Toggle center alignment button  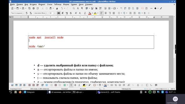click(106, 13)
